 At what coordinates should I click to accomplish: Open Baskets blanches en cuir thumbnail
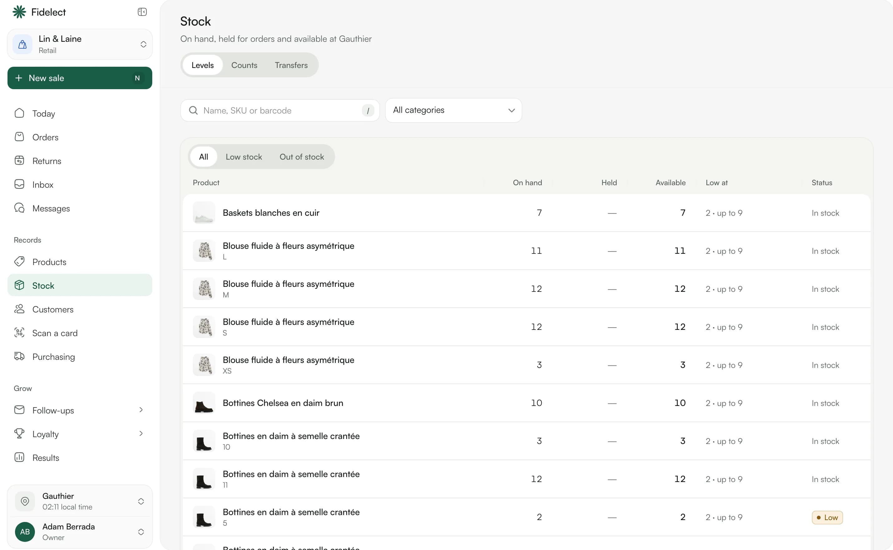[204, 213]
